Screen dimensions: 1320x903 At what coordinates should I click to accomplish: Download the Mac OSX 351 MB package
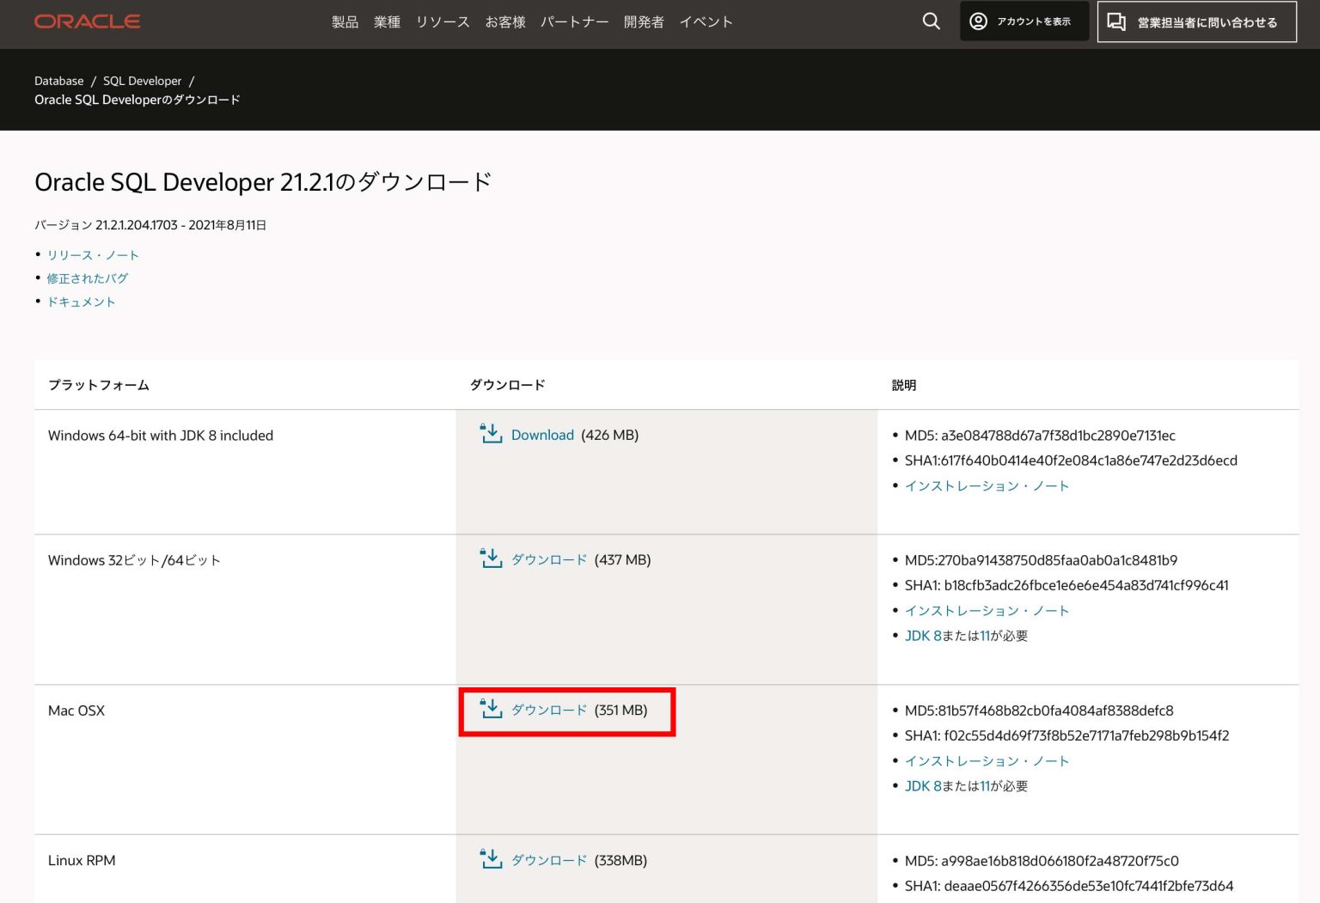pyautogui.click(x=549, y=711)
